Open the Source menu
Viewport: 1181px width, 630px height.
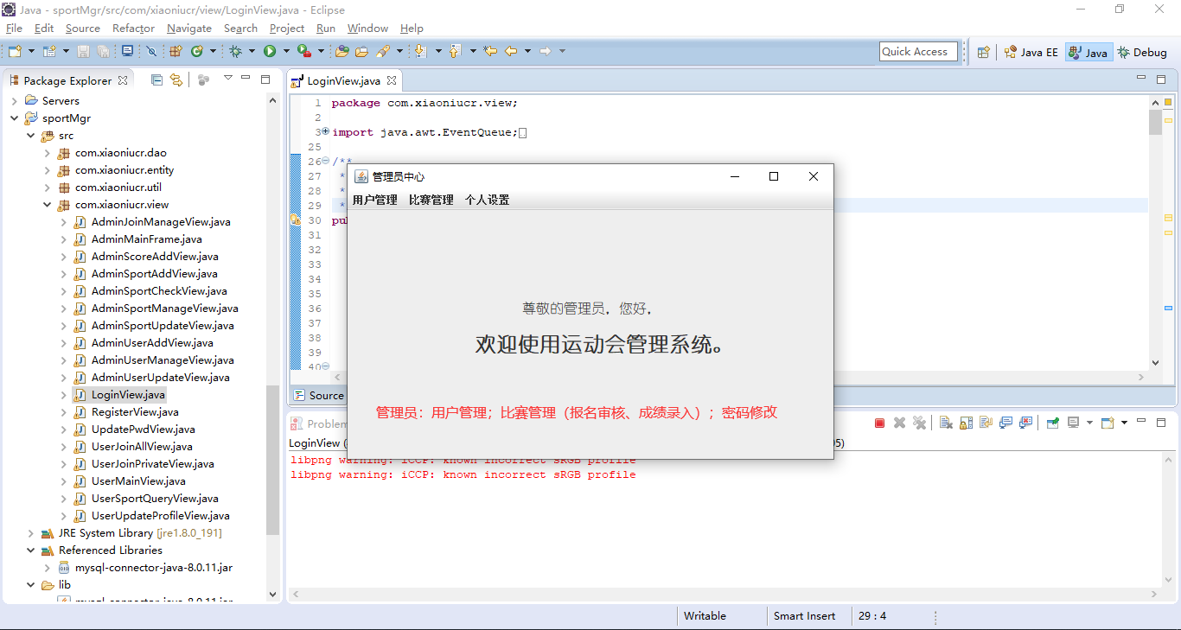click(x=83, y=29)
